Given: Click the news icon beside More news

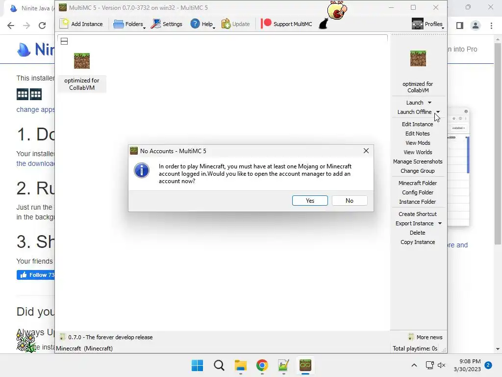Looking at the screenshot, I should click(411, 337).
